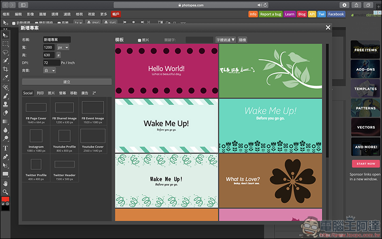
Task: Click Safari share icon
Action: (356, 5)
